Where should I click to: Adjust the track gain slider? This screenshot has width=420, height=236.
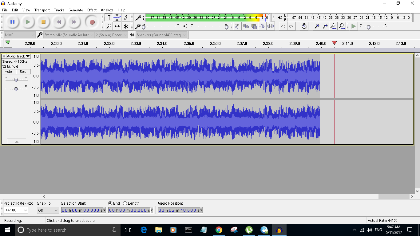(16, 80)
